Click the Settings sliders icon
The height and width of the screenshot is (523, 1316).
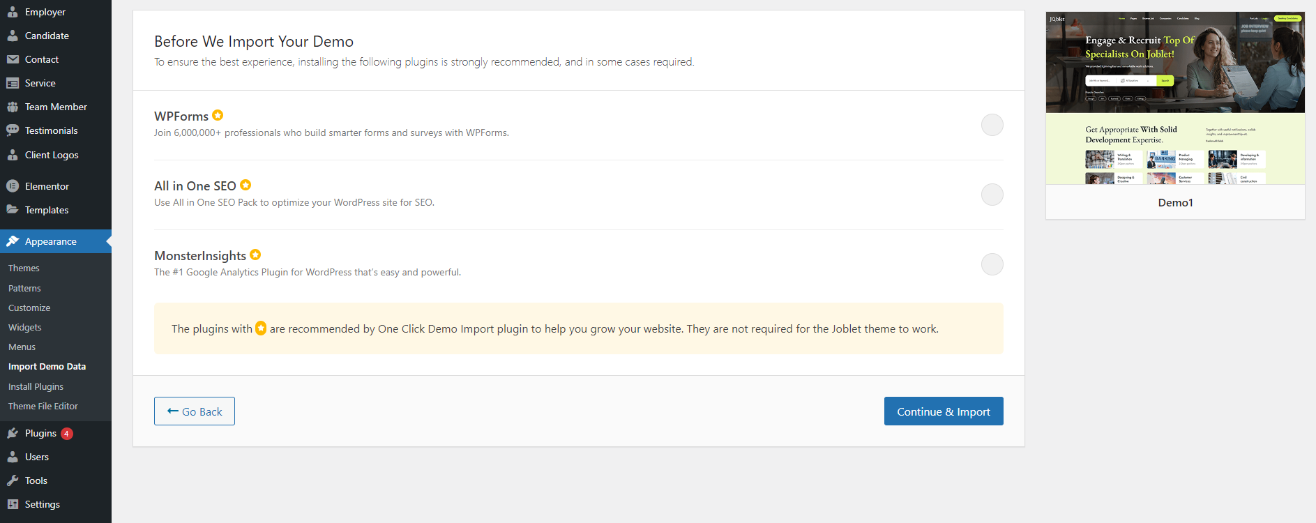tap(13, 504)
